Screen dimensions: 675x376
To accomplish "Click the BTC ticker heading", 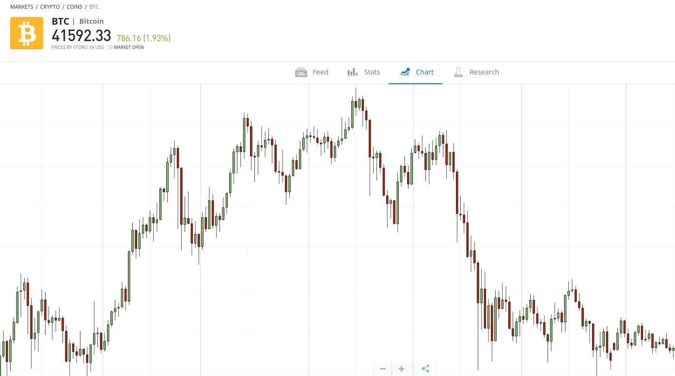I will (61, 21).
